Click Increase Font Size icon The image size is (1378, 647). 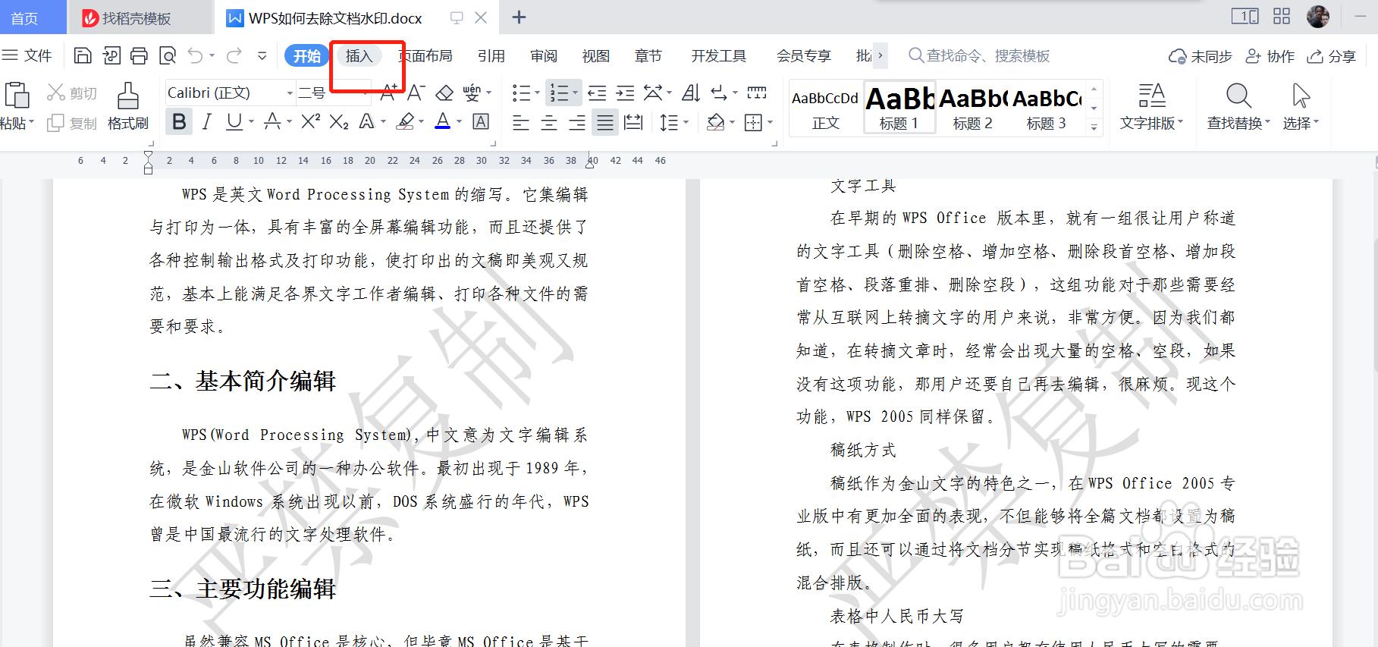[x=388, y=93]
